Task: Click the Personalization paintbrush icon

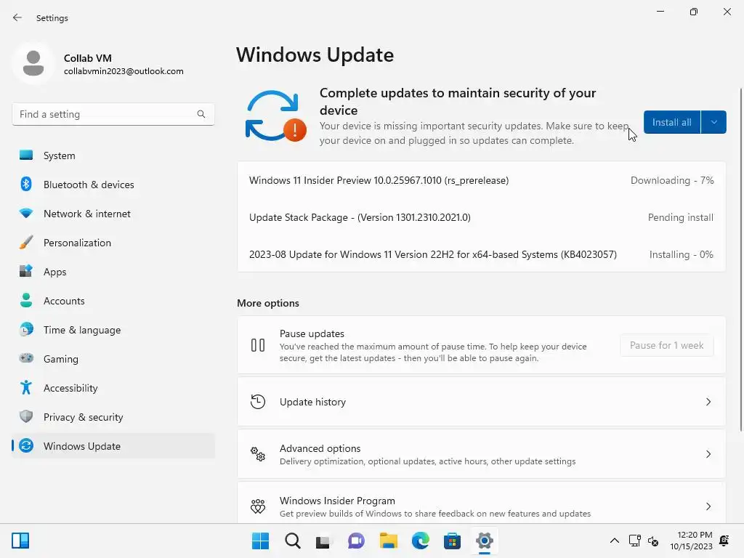Action: pyautogui.click(x=26, y=243)
